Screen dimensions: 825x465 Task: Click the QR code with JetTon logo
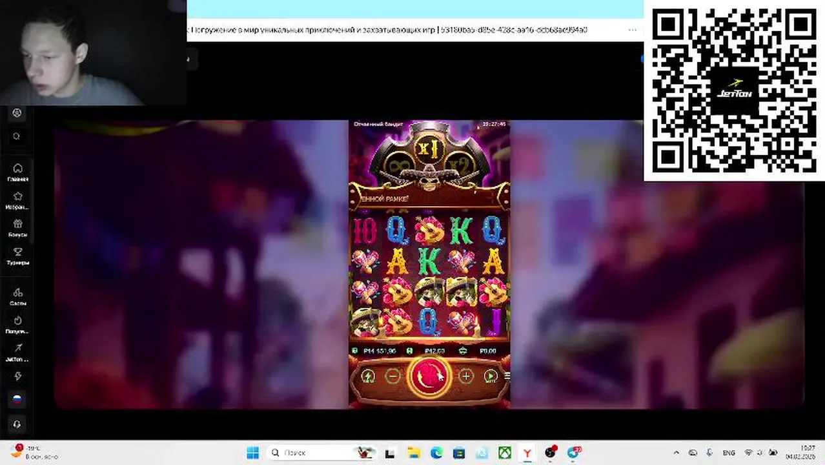coord(734,90)
